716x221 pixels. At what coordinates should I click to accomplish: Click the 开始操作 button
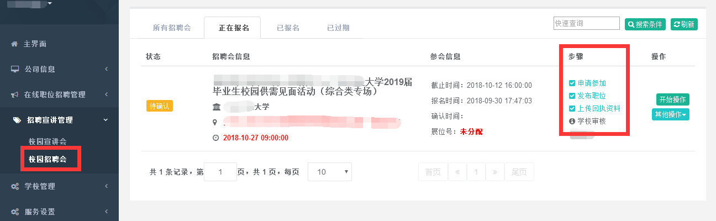coord(672,100)
